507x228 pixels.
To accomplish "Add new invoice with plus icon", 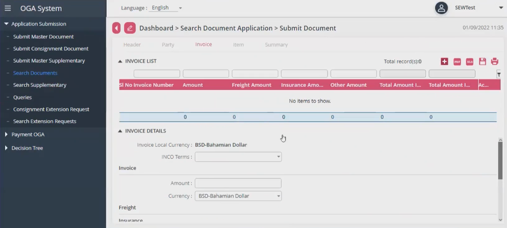I will coord(444,61).
